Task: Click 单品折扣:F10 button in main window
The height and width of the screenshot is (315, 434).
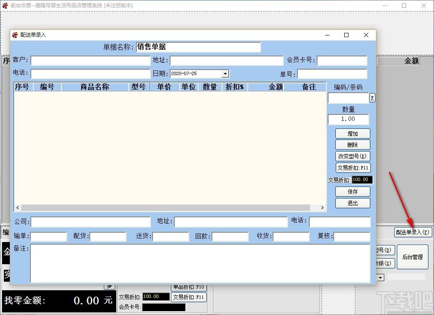Action: tap(188, 287)
